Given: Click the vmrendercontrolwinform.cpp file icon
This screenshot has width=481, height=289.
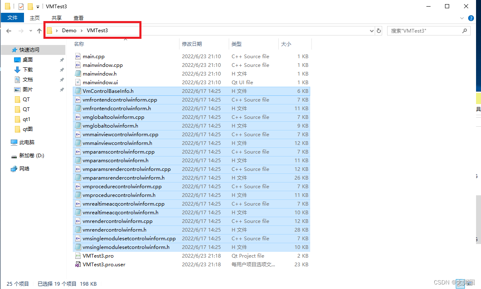Looking at the screenshot, I should tap(78, 221).
